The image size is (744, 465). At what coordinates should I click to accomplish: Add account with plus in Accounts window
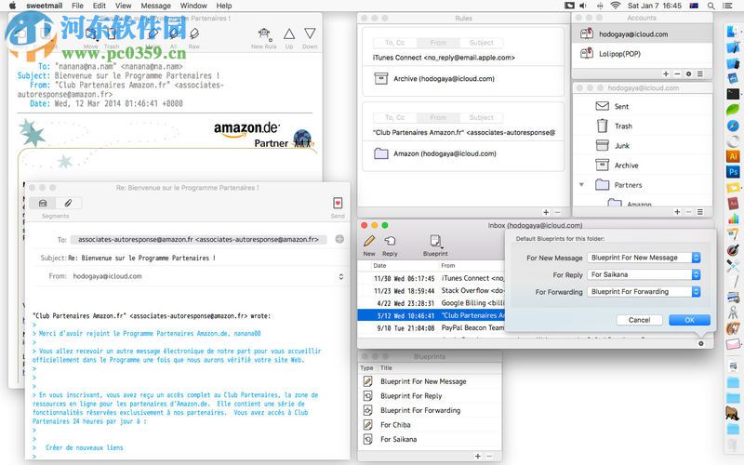tap(666, 74)
